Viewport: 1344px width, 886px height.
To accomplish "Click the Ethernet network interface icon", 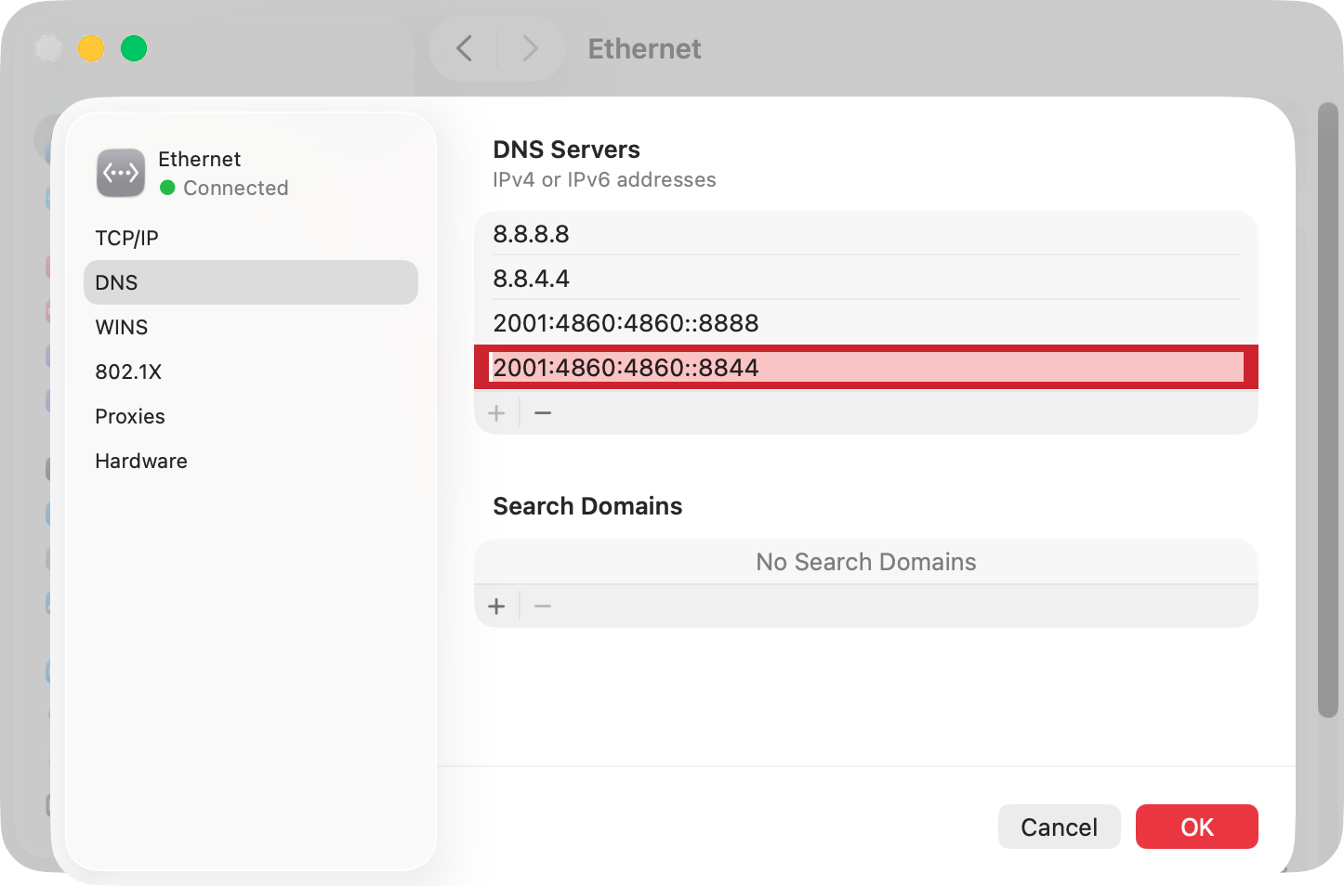I will tap(119, 173).
